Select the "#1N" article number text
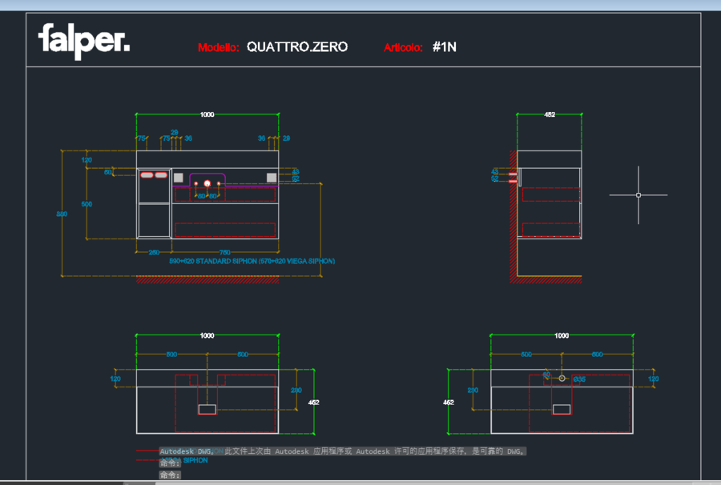 click(x=444, y=47)
